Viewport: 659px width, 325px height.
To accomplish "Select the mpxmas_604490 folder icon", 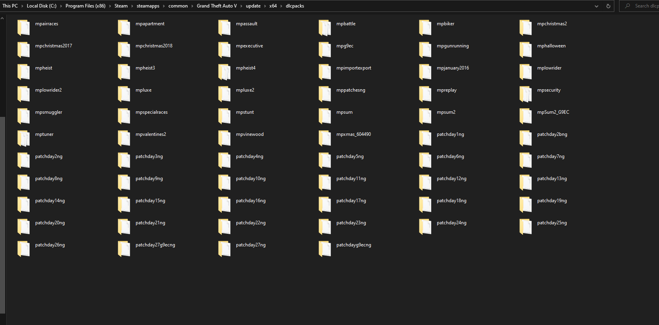I will [x=325, y=138].
